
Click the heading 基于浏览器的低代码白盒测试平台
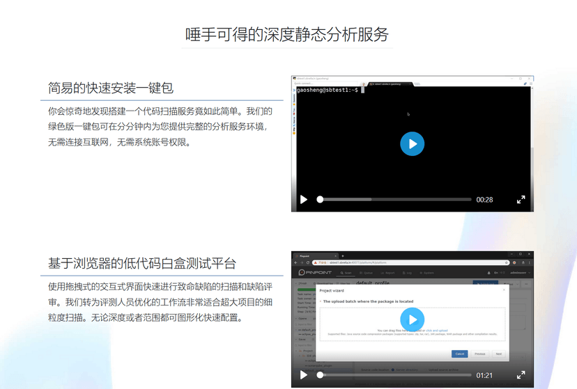coord(141,264)
